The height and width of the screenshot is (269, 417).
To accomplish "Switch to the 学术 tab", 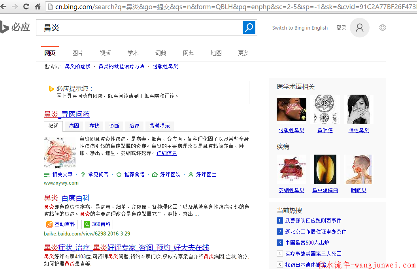I will (133, 53).
